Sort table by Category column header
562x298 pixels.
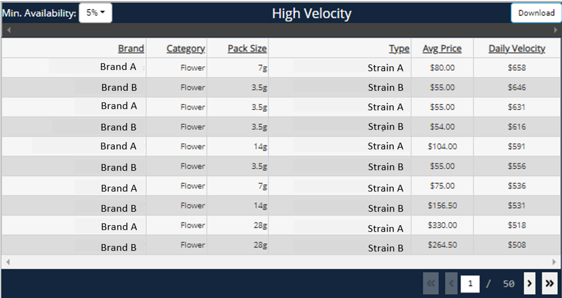185,48
